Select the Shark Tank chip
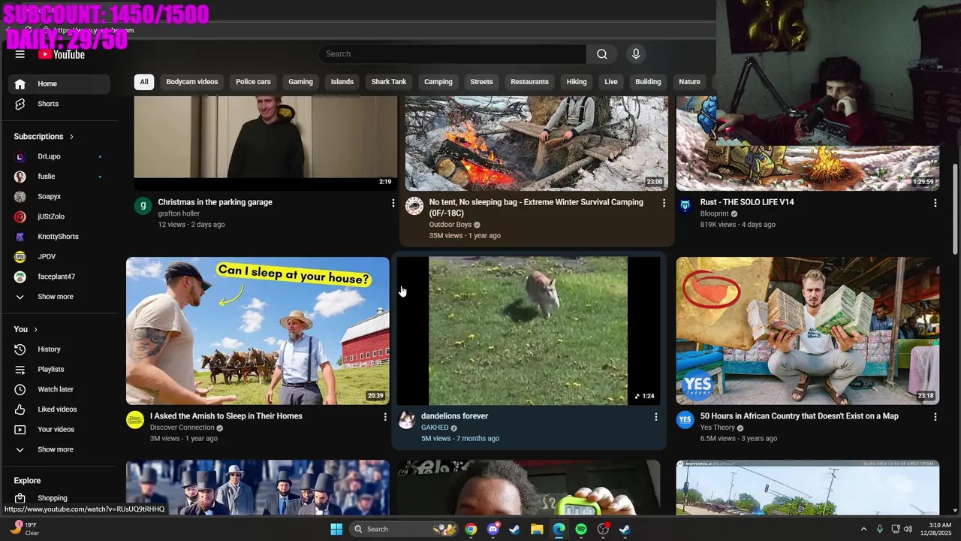 pos(389,82)
